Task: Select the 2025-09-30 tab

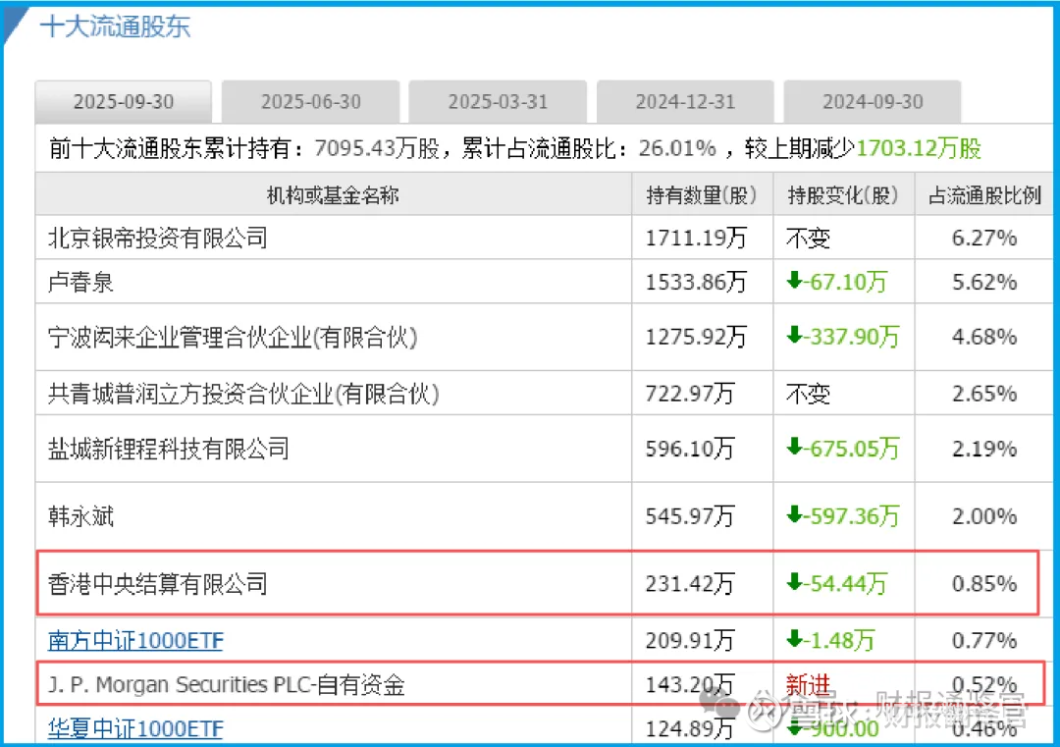Action: (123, 102)
